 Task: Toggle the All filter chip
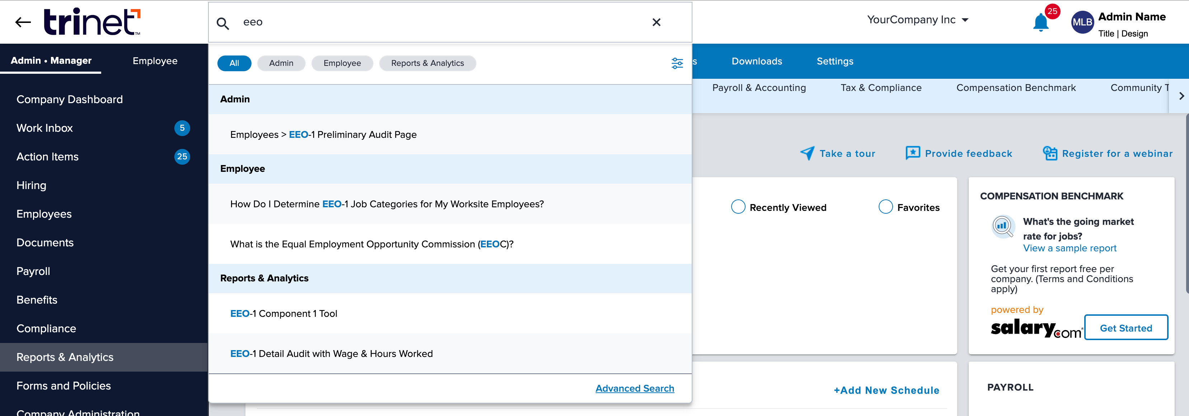[234, 63]
